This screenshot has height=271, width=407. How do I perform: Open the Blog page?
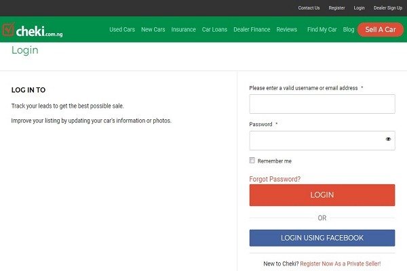[349, 30]
